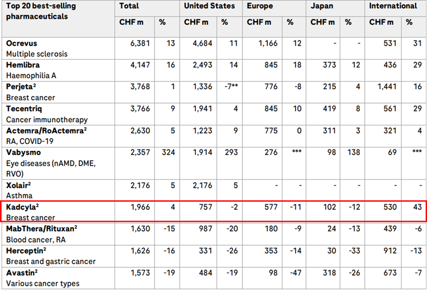The height and width of the screenshot is (290, 427).
Task: Select Perjeta International sales value 1,441
Action: tap(386, 86)
